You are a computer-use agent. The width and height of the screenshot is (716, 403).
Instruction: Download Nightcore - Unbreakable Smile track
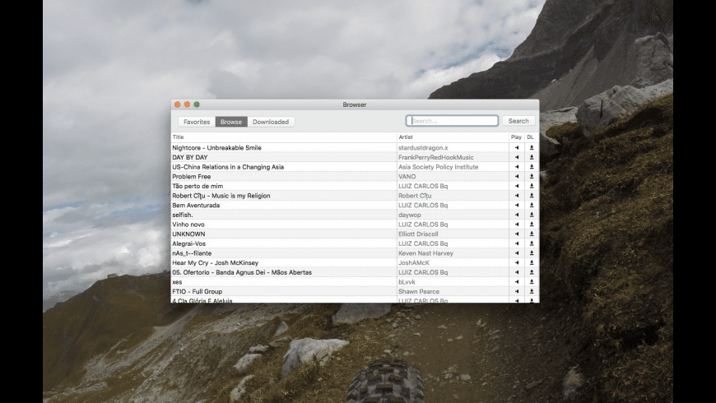[532, 147]
